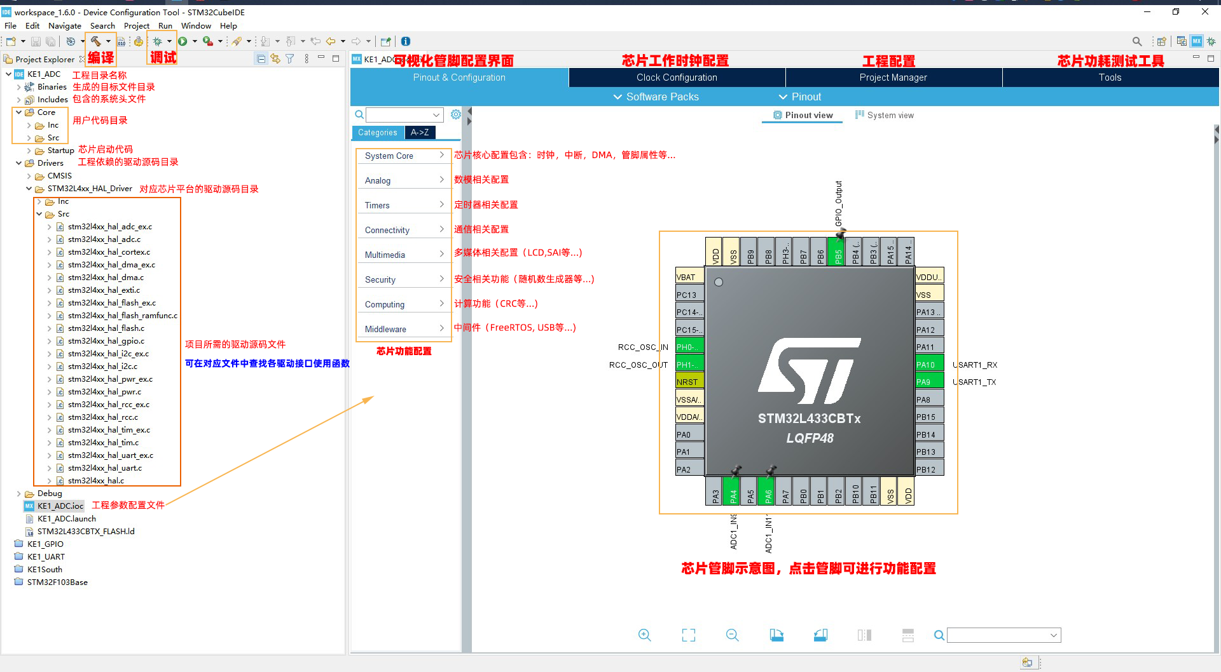This screenshot has height=672, width=1221.
Task: Switch to the MX Device Configuration perspective icon
Action: pyautogui.click(x=1197, y=41)
